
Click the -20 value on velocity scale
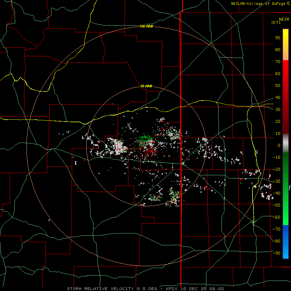[276, 169]
